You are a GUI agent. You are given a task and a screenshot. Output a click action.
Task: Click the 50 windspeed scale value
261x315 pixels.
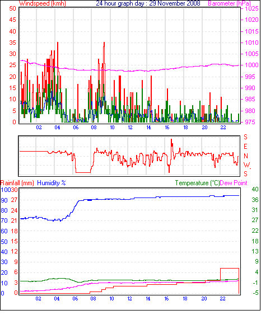(x=12, y=8)
